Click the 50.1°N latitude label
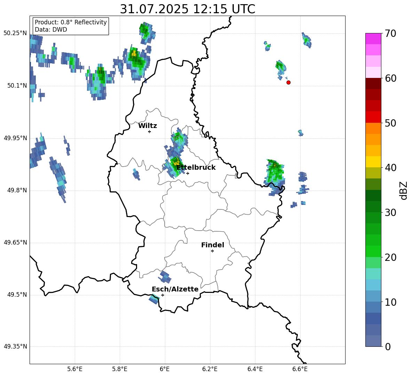Viewport: 412px width, 376px height. point(17,86)
